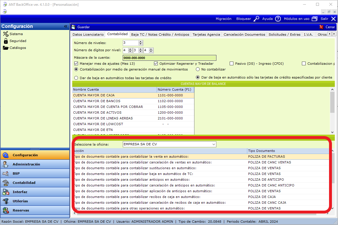Expand the Seleccione la oficina dropdown

214,144
